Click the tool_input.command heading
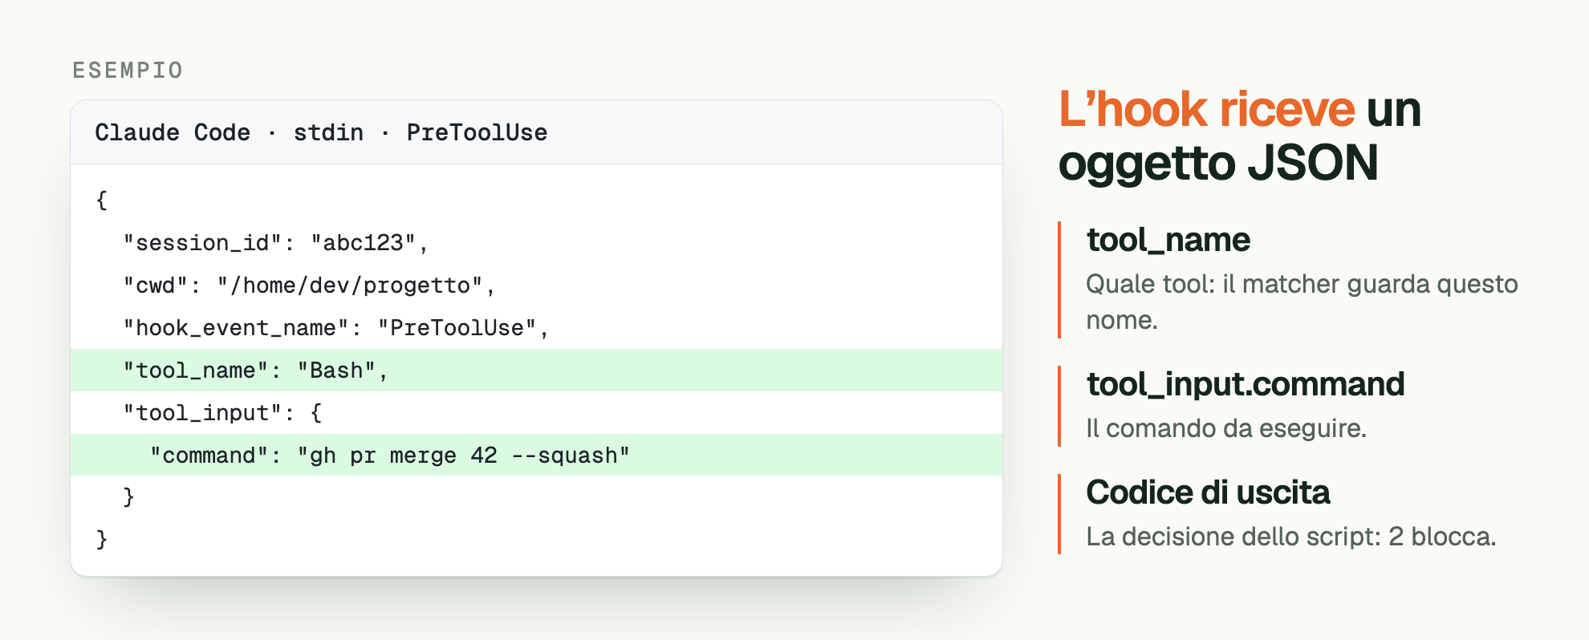 point(1245,384)
